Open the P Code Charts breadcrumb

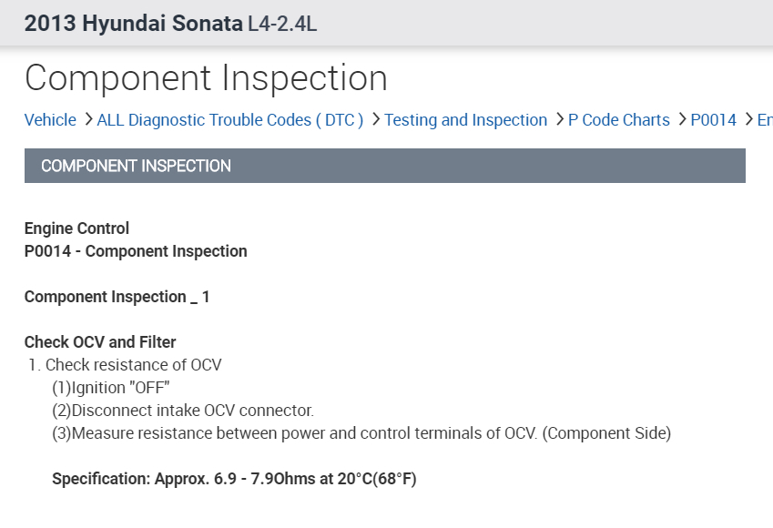point(618,120)
